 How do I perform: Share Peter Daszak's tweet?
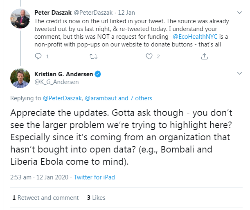[x=204, y=57]
